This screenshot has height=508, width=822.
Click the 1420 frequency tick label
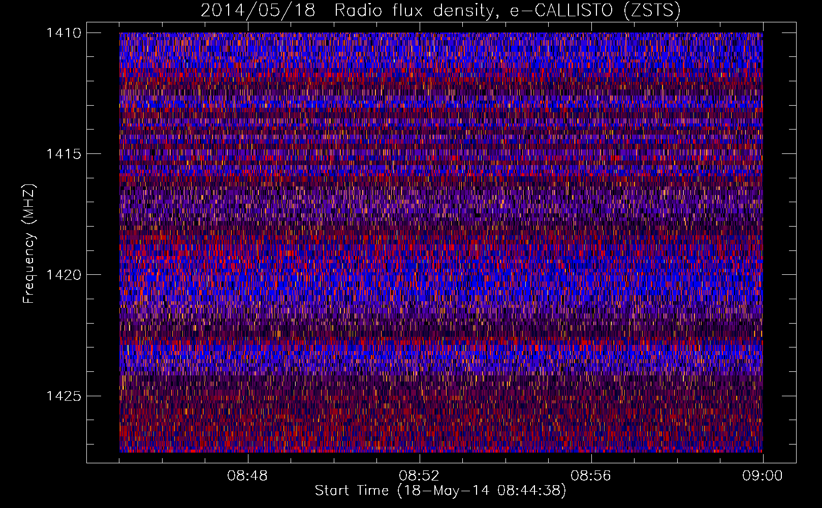64,275
